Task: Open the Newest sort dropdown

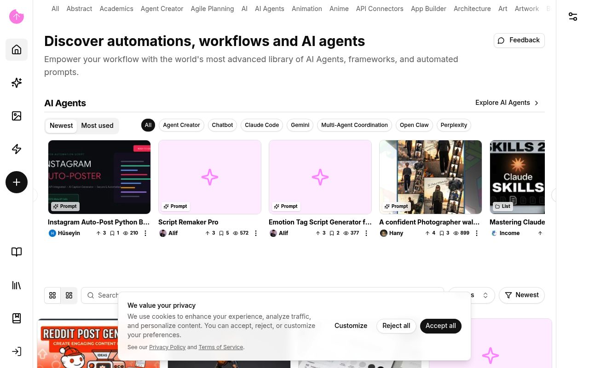Action: click(522, 295)
